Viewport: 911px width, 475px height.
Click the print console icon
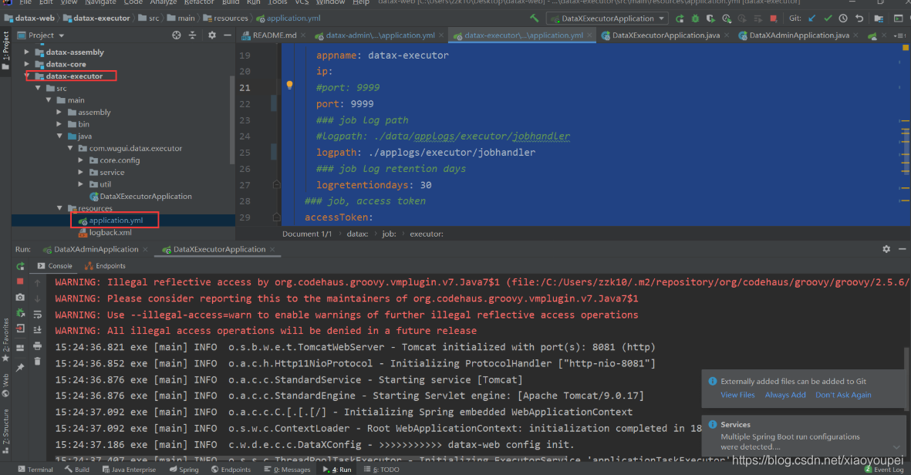coord(37,346)
